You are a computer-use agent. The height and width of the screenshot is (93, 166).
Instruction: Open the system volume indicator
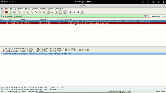(143, 2)
